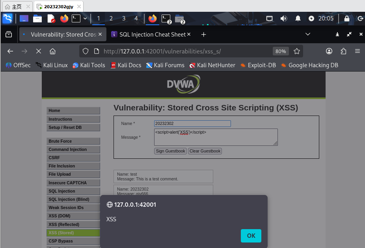The height and width of the screenshot is (248, 365).
Task: Lock the screen with padlock icon
Action: coord(346,18)
